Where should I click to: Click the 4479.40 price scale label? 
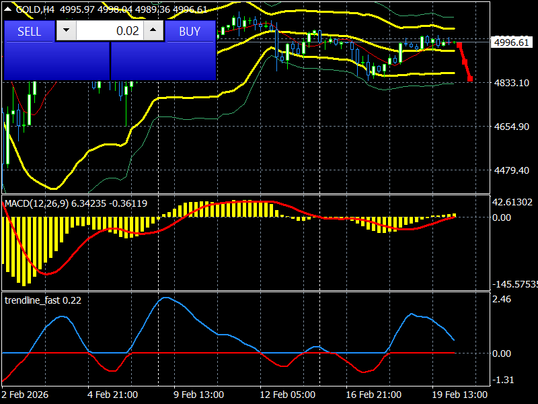512,170
